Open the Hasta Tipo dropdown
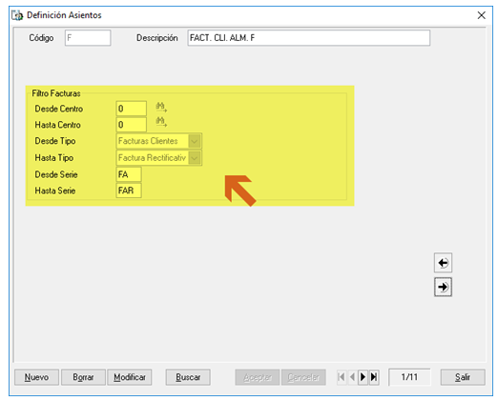498x401 pixels. 195,158
